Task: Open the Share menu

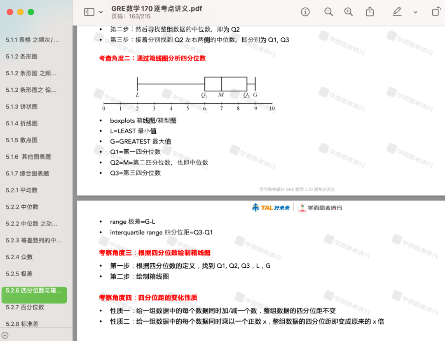Action: coord(370,12)
